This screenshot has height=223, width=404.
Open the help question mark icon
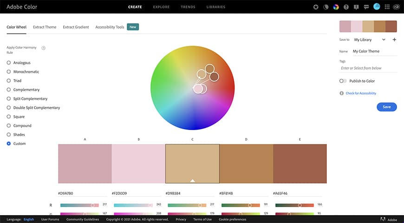point(346,7)
